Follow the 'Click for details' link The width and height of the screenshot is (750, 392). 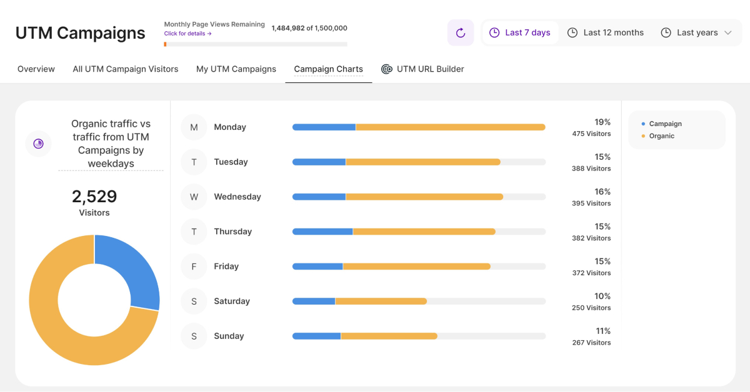[187, 34]
